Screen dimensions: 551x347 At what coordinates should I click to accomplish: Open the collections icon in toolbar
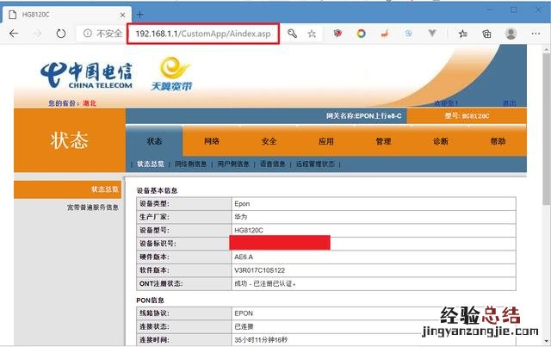(x=486, y=34)
